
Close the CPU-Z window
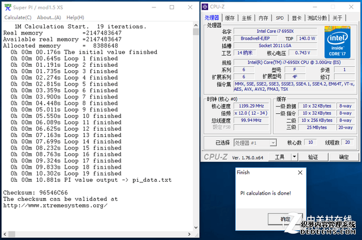pos(351,7)
